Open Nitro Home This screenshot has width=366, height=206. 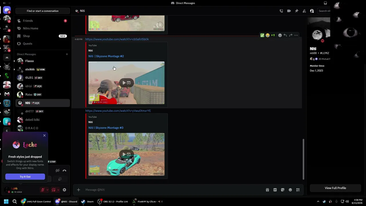pyautogui.click(x=43, y=28)
